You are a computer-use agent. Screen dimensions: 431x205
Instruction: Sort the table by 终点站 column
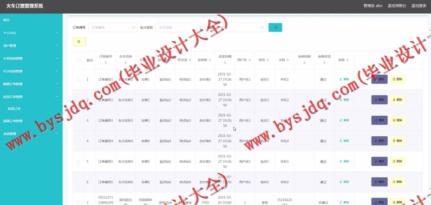coord(190,60)
